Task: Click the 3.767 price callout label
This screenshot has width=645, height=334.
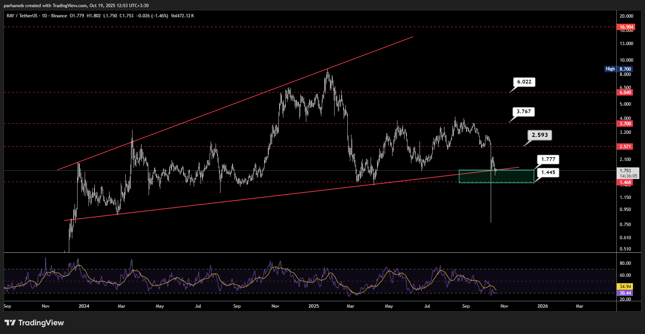Action: click(x=523, y=112)
